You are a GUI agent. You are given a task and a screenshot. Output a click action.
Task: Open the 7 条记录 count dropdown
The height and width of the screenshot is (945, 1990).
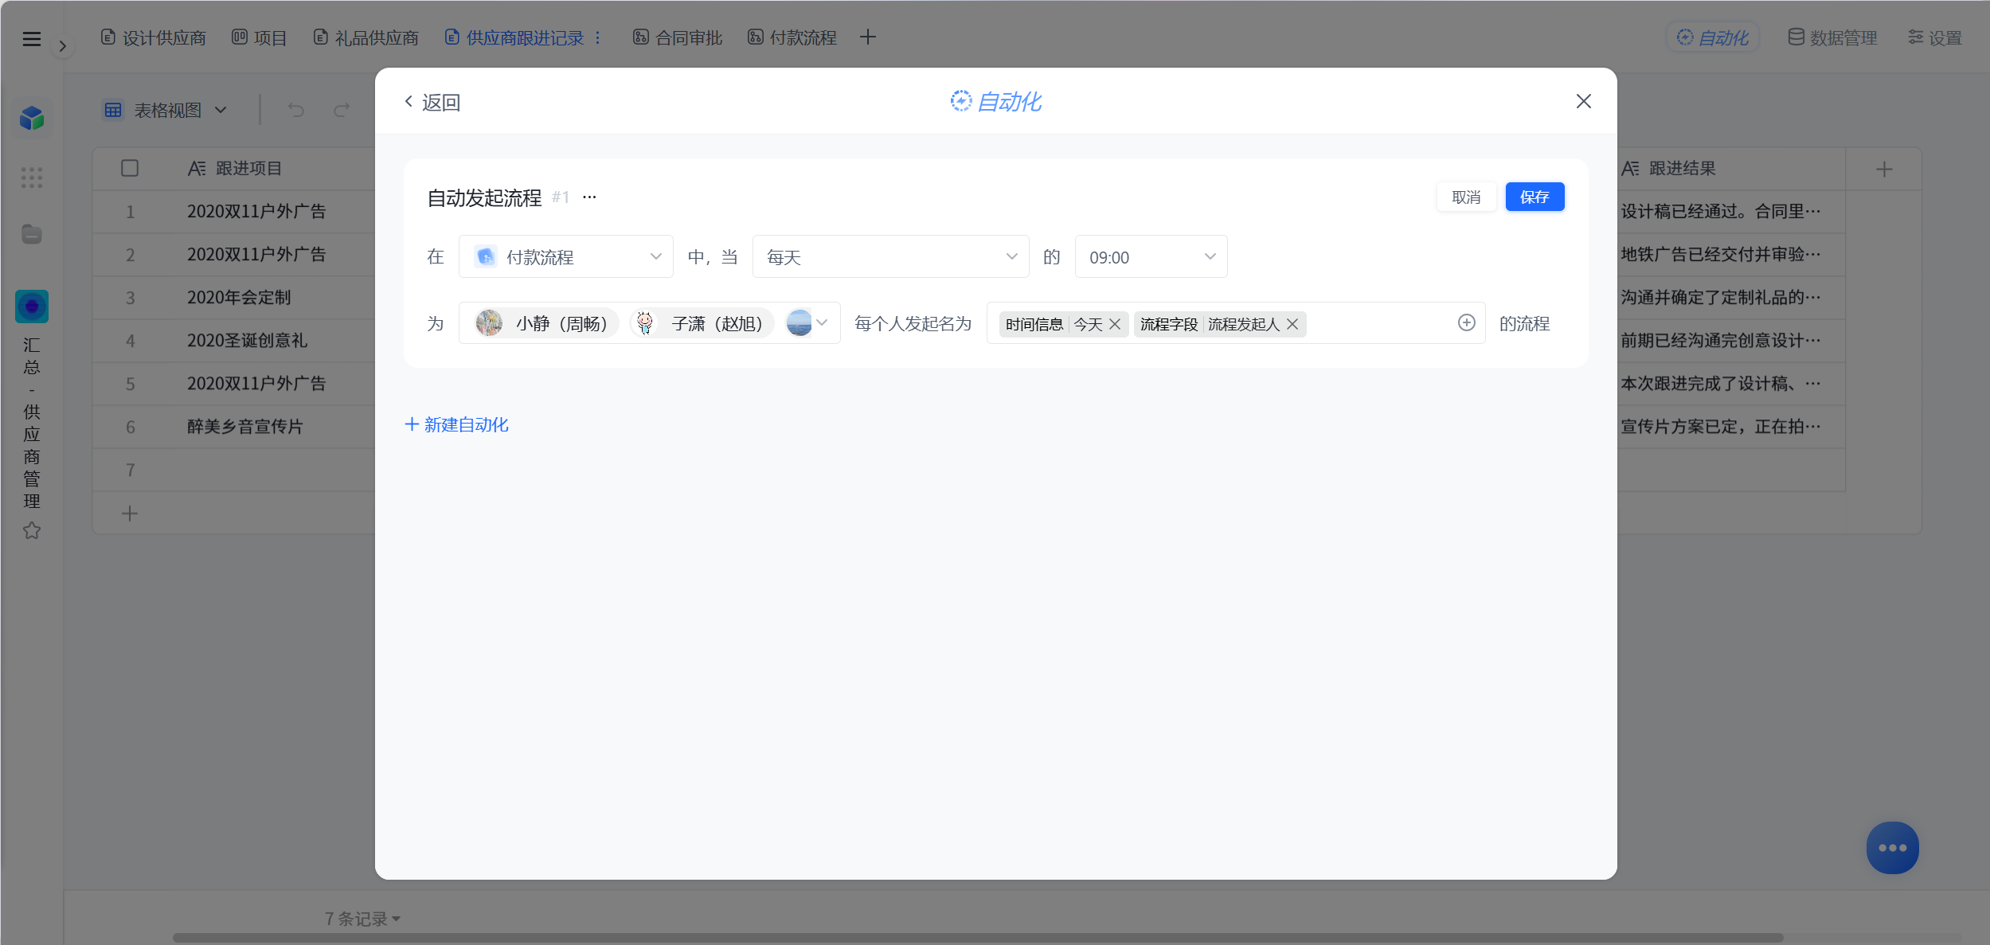click(x=362, y=919)
